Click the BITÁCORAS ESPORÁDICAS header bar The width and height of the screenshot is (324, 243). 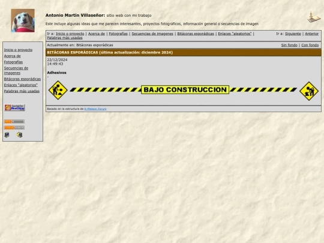tap(184, 52)
